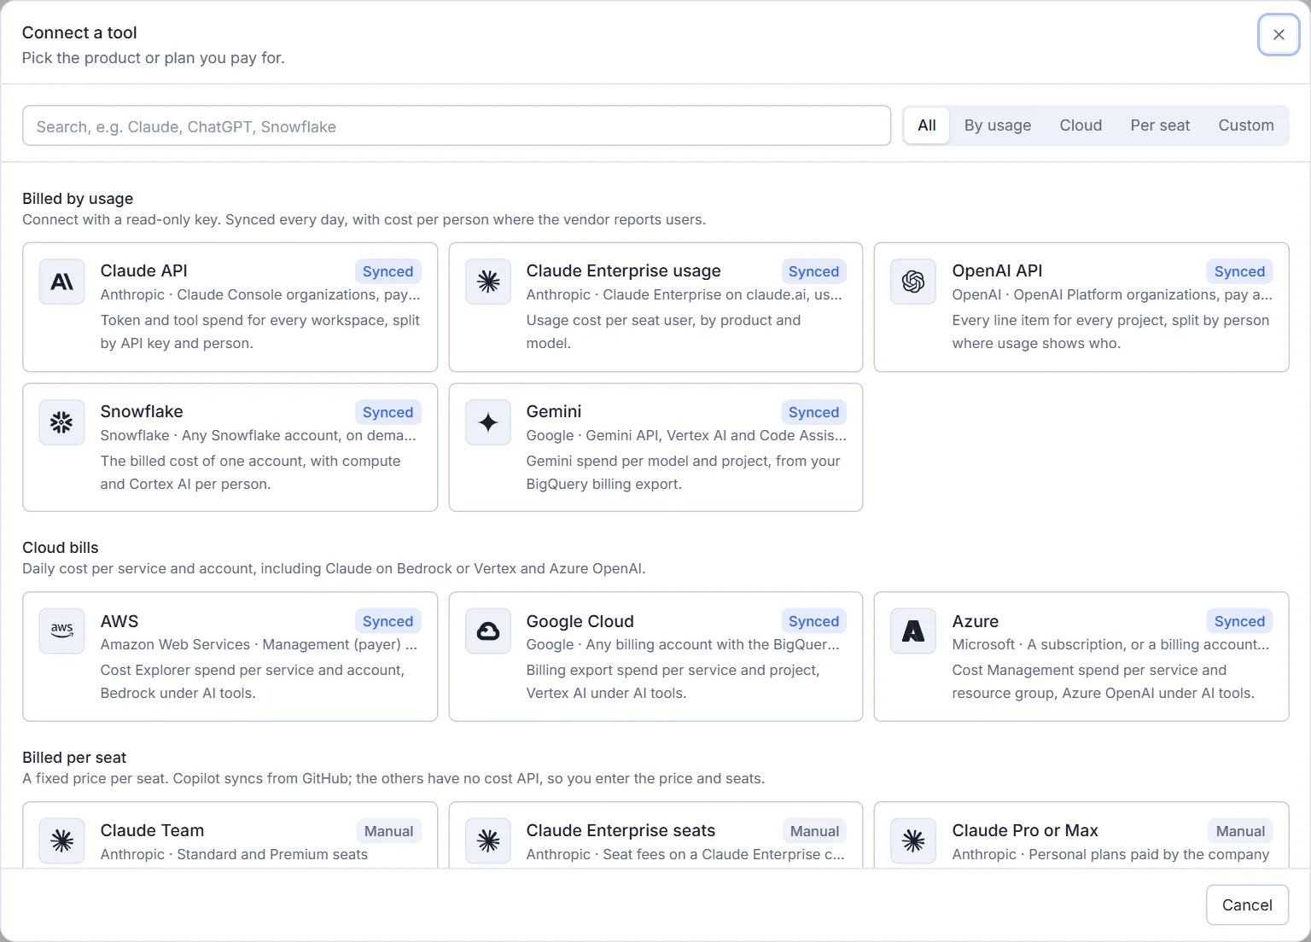The width and height of the screenshot is (1311, 942).
Task: Cancel the tool connection dialog
Action: 1247,905
